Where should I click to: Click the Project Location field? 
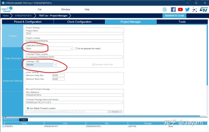point(74,41)
